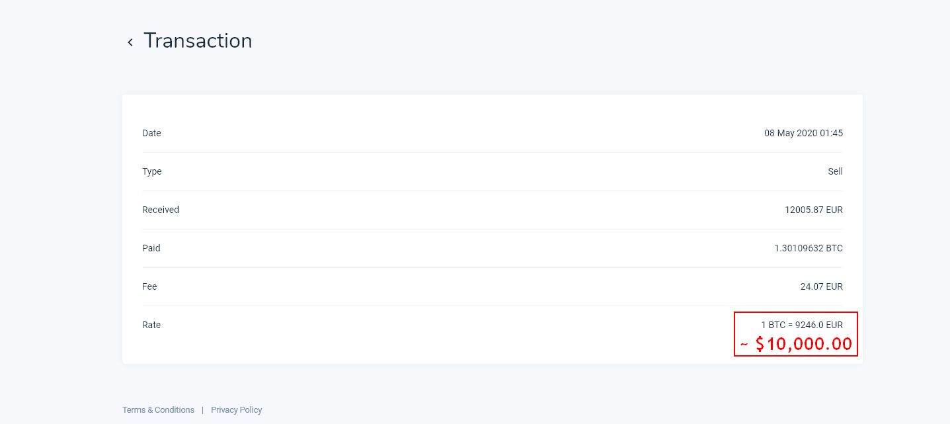The width and height of the screenshot is (950, 424).
Task: Click the Transaction page heading
Action: coord(198,41)
